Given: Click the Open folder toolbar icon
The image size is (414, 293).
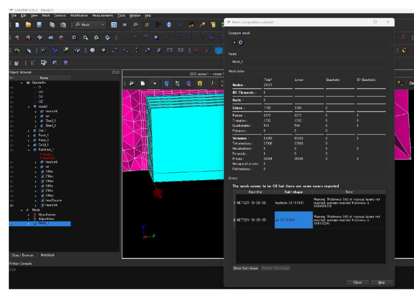Looking at the screenshot, I should tap(28, 25).
